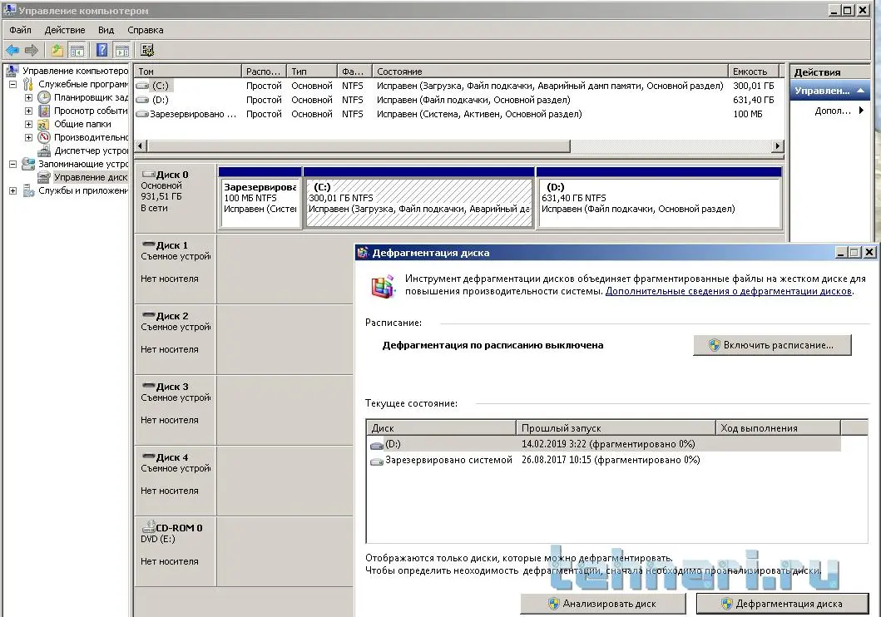Image resolution: width=881 pixels, height=617 pixels.
Task: Click Ход выполнения column header
Action: pyautogui.click(x=778, y=427)
